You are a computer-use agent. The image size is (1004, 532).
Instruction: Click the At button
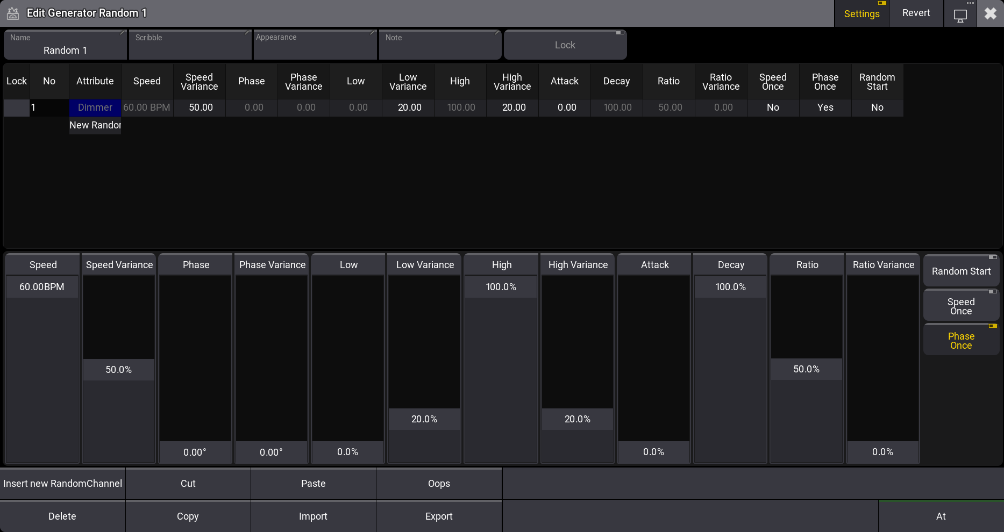(941, 516)
